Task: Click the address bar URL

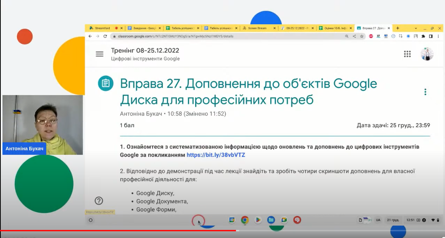Action: click(175, 36)
